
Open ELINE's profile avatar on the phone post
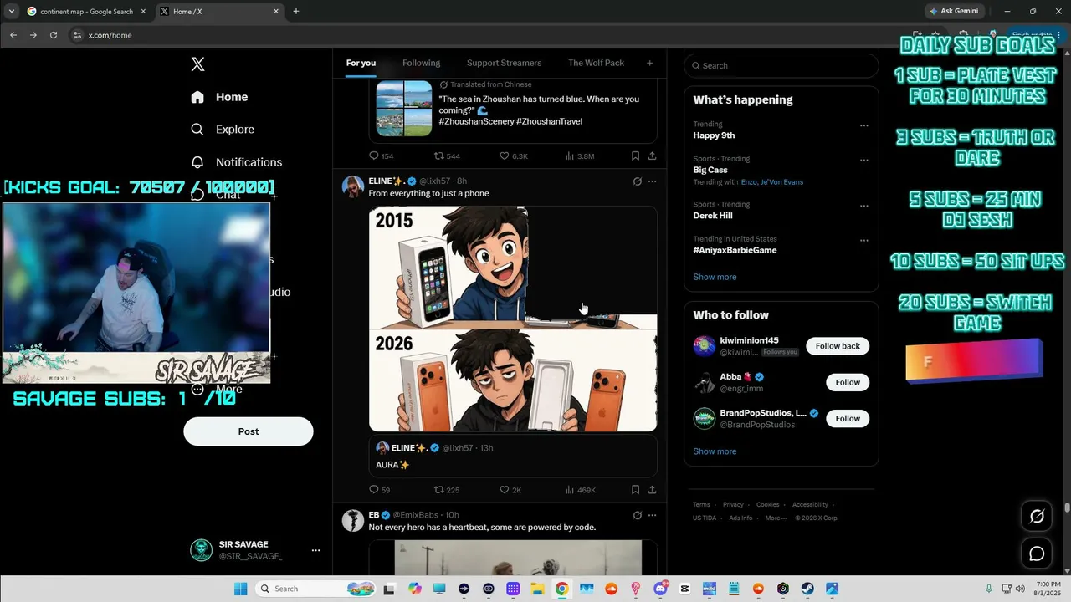coord(353,186)
